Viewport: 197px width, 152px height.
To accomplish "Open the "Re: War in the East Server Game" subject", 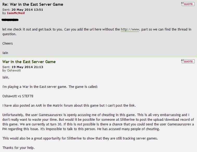I will (33, 4).
